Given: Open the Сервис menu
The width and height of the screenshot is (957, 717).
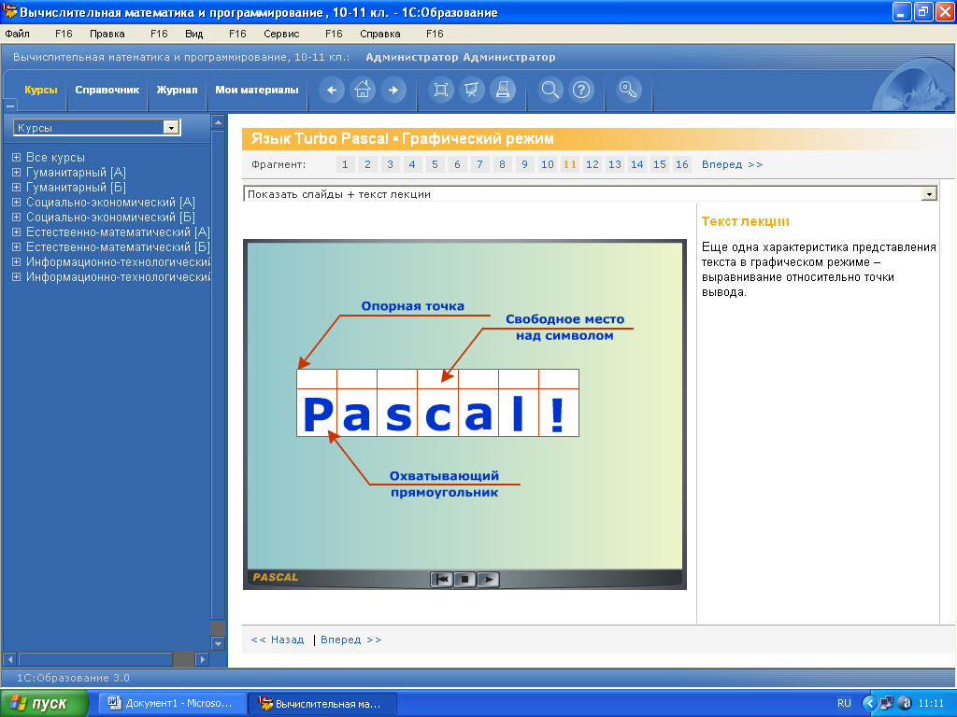Looking at the screenshot, I should coord(281,34).
